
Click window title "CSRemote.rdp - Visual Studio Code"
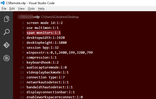click(30, 3)
